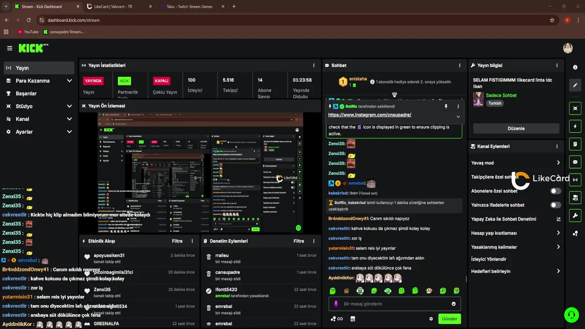Click the shop icon below message box
The width and height of the screenshot is (585, 329).
click(x=352, y=319)
